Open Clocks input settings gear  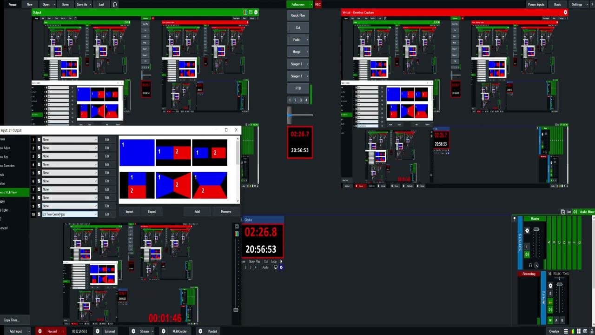pyautogui.click(x=281, y=268)
